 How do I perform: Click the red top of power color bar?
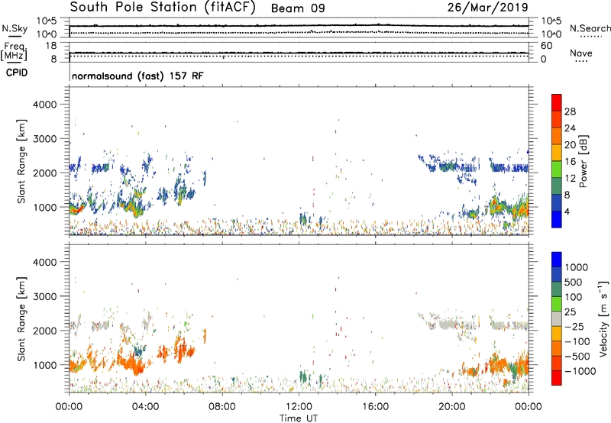pos(557,102)
